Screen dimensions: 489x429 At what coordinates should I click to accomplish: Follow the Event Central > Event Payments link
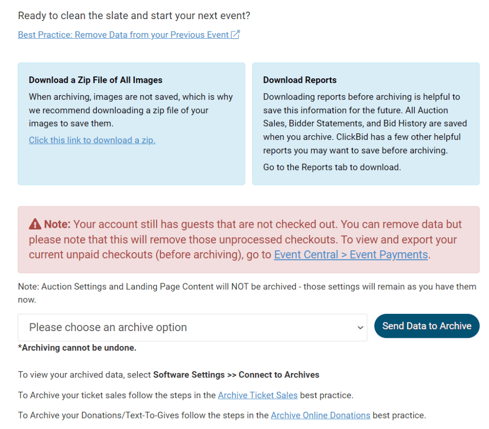tap(351, 255)
